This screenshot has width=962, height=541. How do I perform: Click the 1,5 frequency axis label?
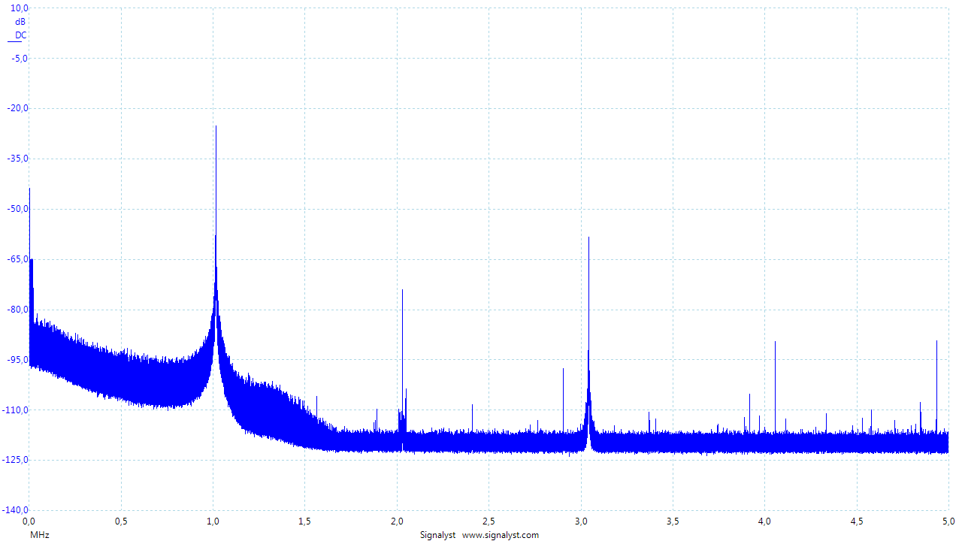(305, 521)
